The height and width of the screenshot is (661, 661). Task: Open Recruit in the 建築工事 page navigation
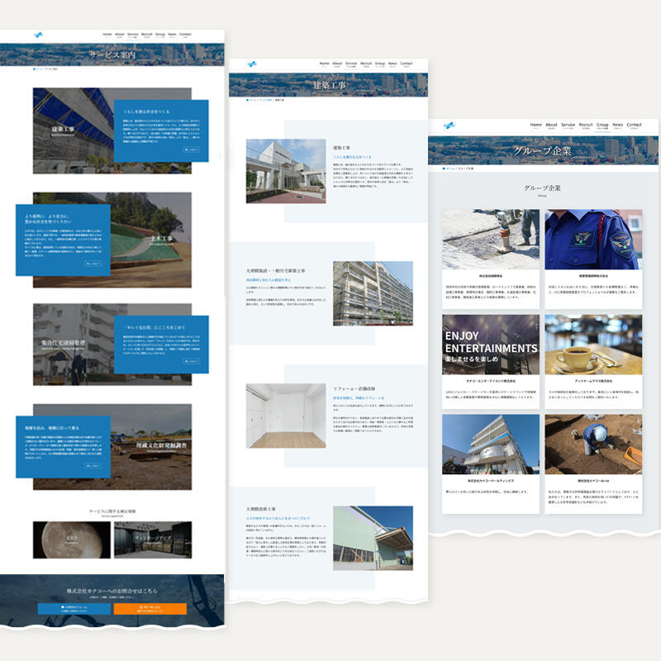(366, 64)
